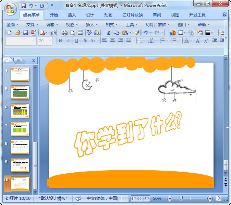Align text to the left

tap(105, 41)
